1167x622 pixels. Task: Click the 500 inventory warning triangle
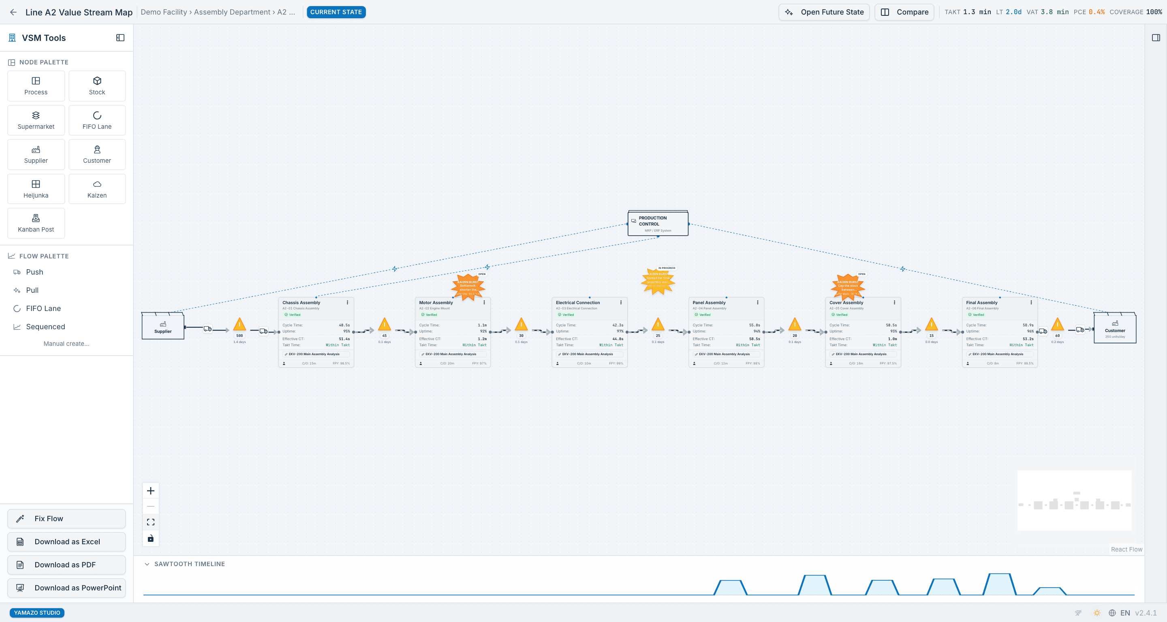click(x=239, y=325)
